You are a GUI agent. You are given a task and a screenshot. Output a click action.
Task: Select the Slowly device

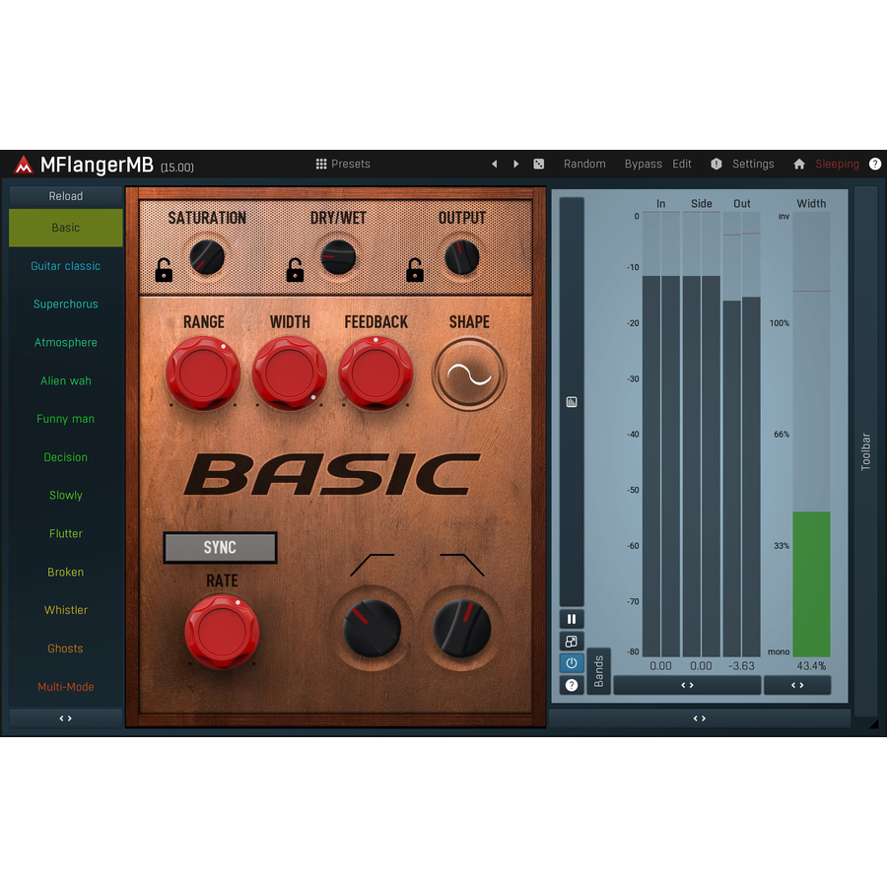click(x=66, y=495)
